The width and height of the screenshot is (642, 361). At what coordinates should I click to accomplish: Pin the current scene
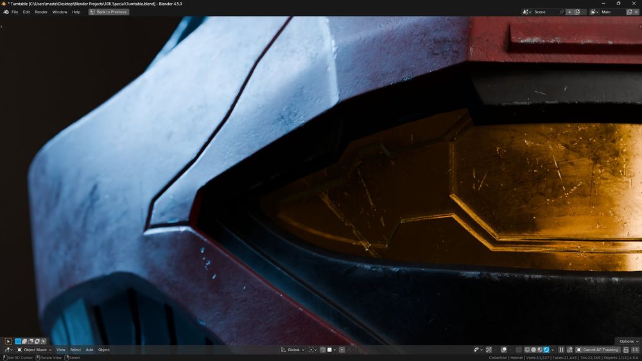[x=561, y=12]
